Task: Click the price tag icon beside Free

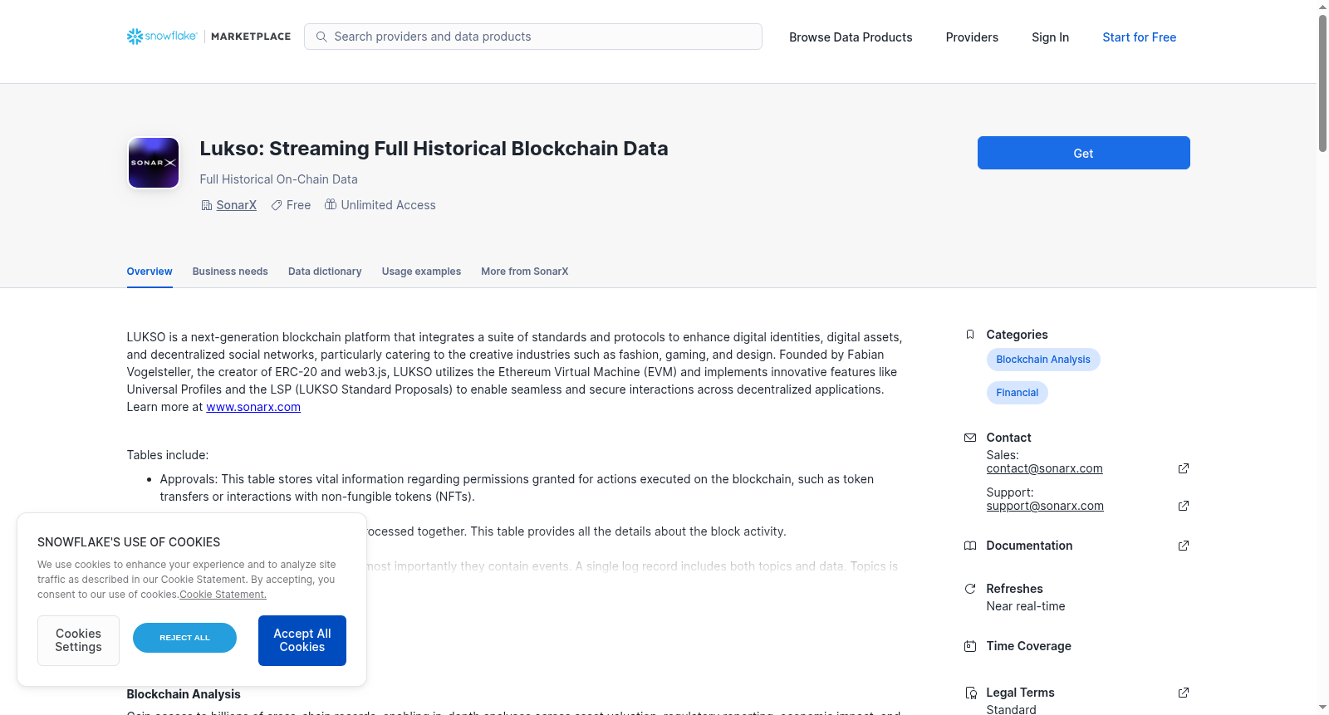Action: [276, 205]
